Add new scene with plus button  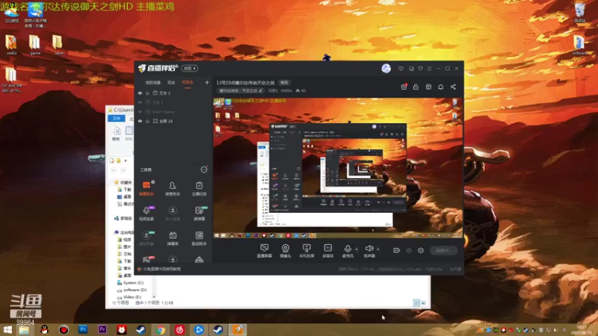[207, 82]
